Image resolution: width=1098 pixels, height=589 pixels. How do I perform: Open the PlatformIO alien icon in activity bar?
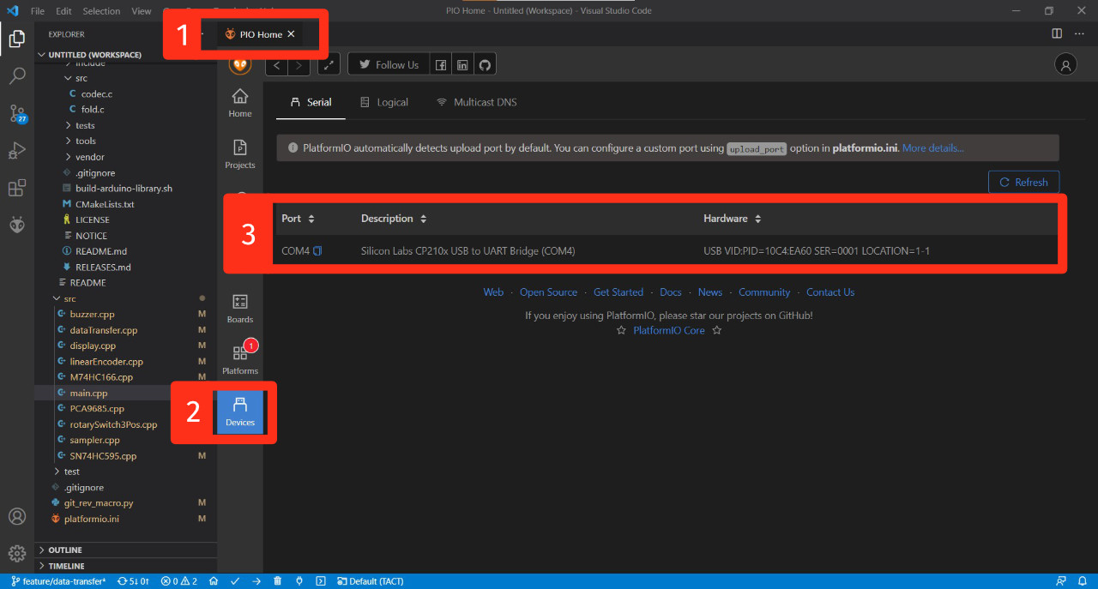(x=16, y=225)
